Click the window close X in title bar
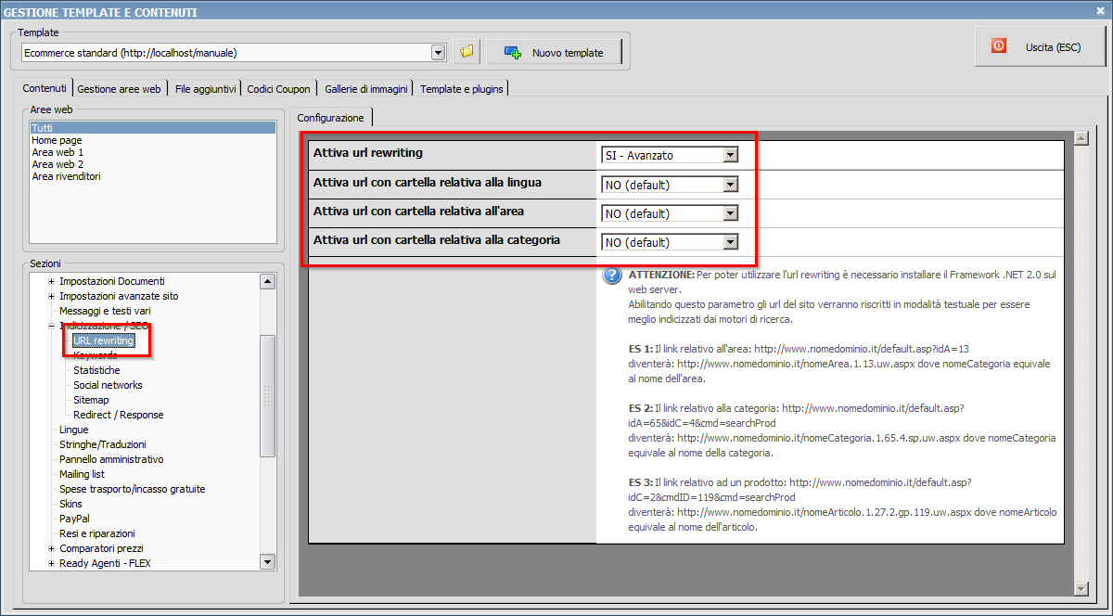 click(1100, 11)
